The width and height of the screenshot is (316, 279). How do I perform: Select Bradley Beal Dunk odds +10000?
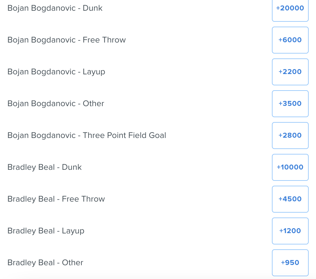click(290, 167)
